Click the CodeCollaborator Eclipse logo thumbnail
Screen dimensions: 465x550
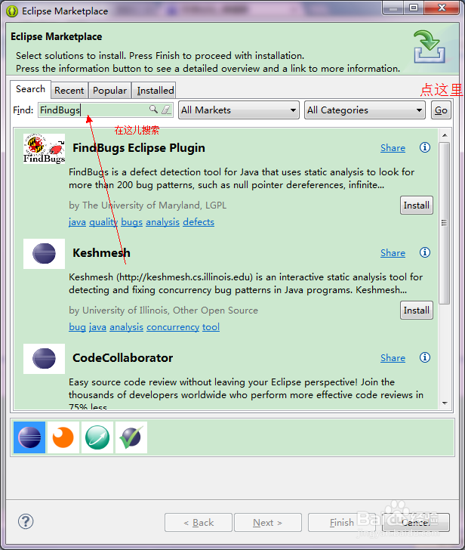[x=44, y=358]
